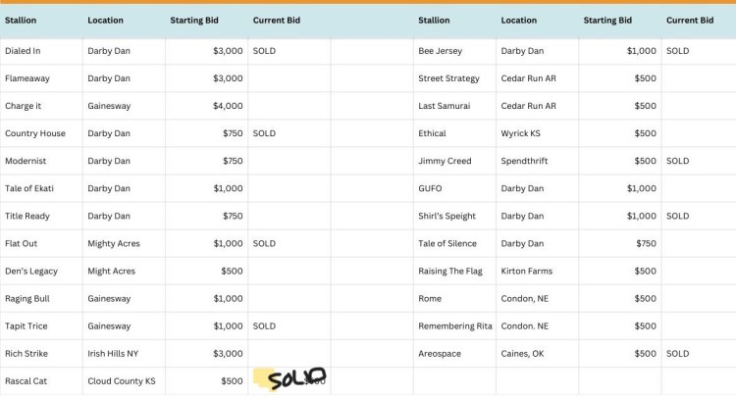Screen dimensions: 736x399
Task: Click the Stallion header above Dialed In
Action: coord(21,20)
